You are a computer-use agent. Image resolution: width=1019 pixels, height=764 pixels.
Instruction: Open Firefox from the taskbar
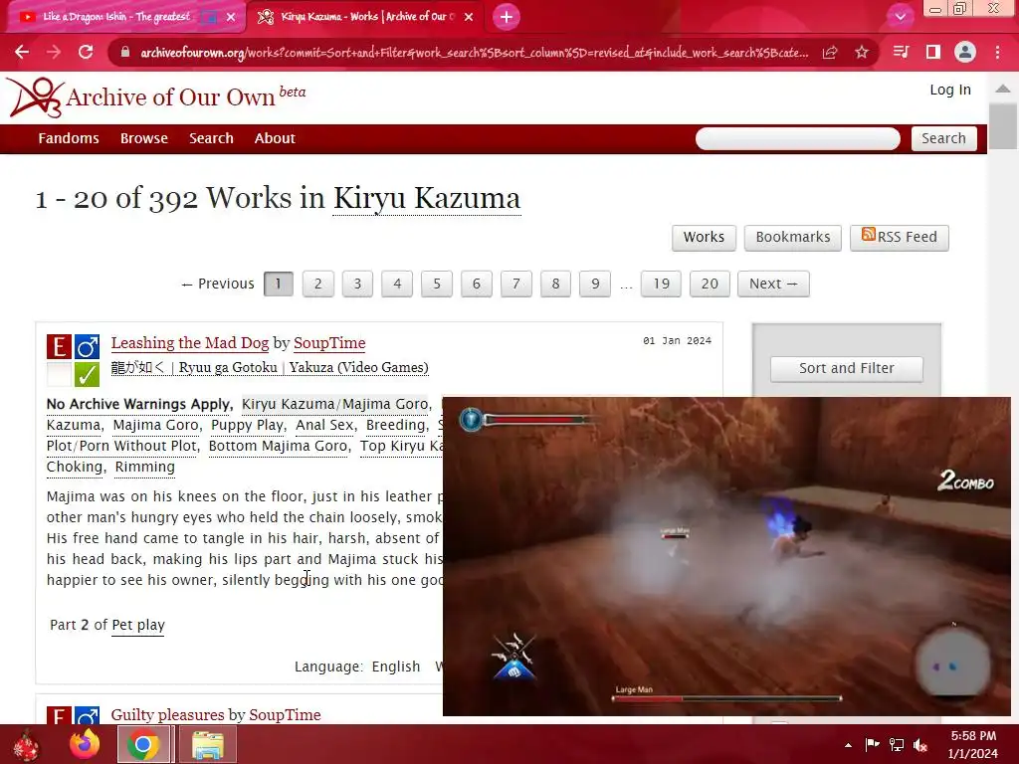click(x=85, y=744)
